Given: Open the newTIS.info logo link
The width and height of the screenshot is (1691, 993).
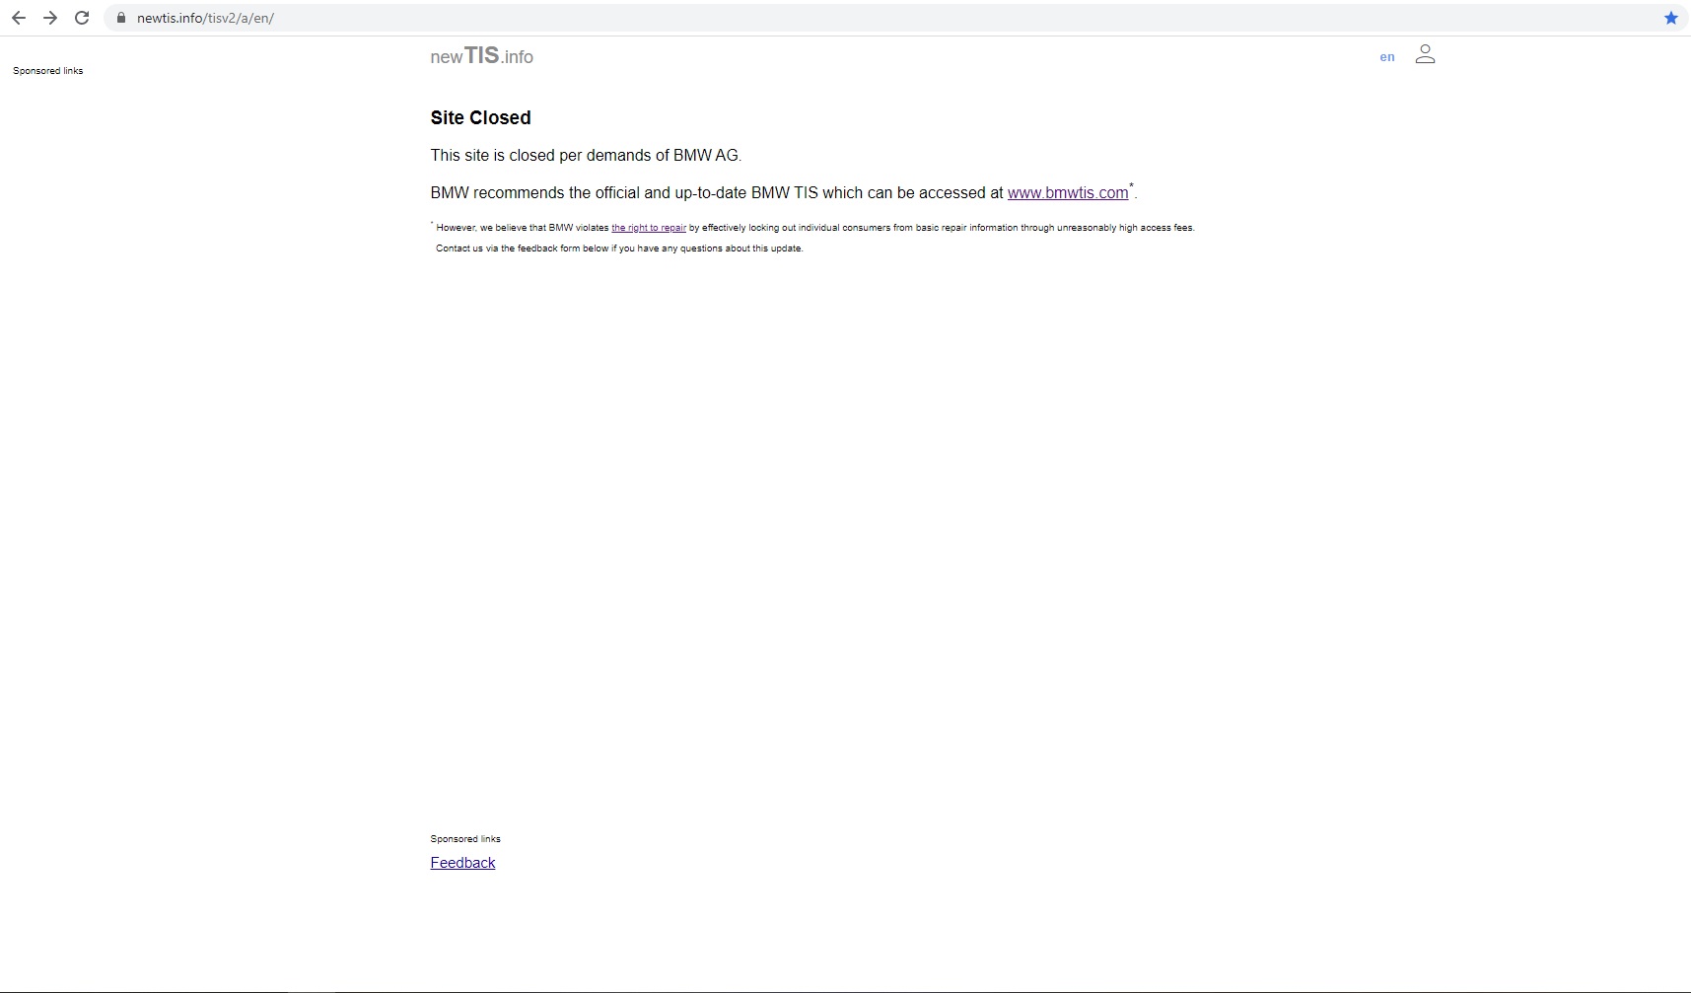Looking at the screenshot, I should 481,56.
